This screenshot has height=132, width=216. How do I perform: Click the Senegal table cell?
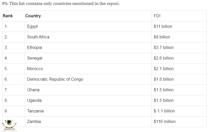tap(34, 58)
